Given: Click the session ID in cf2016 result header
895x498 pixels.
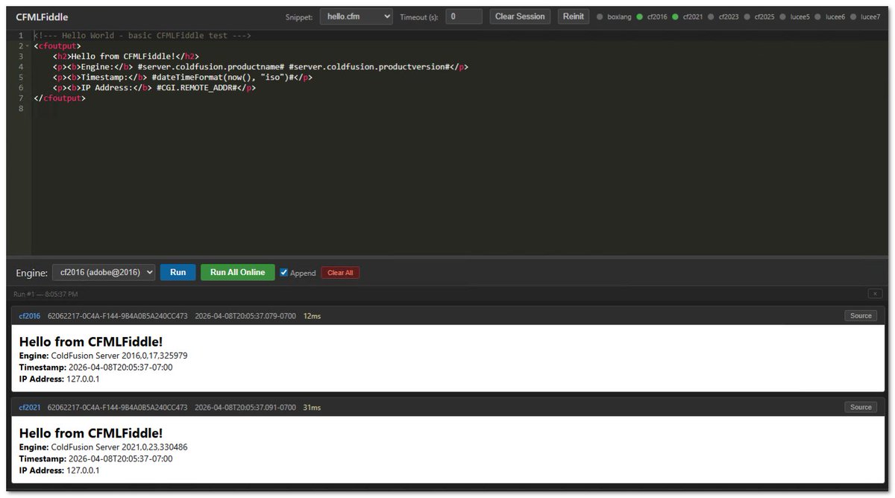Looking at the screenshot, I should pos(118,316).
